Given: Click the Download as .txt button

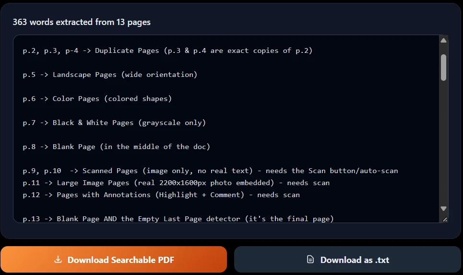Looking at the screenshot, I should (347, 260).
